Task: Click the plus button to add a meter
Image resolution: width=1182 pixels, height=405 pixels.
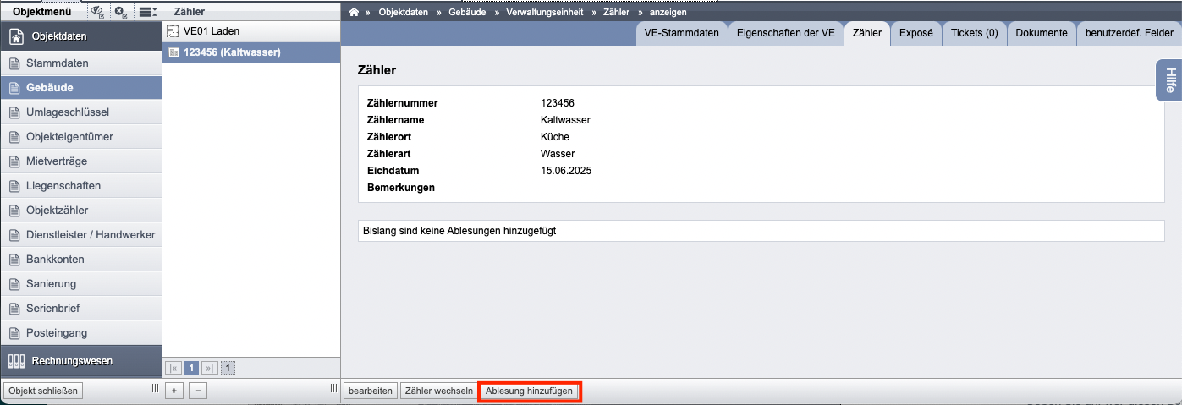Action: pyautogui.click(x=173, y=391)
